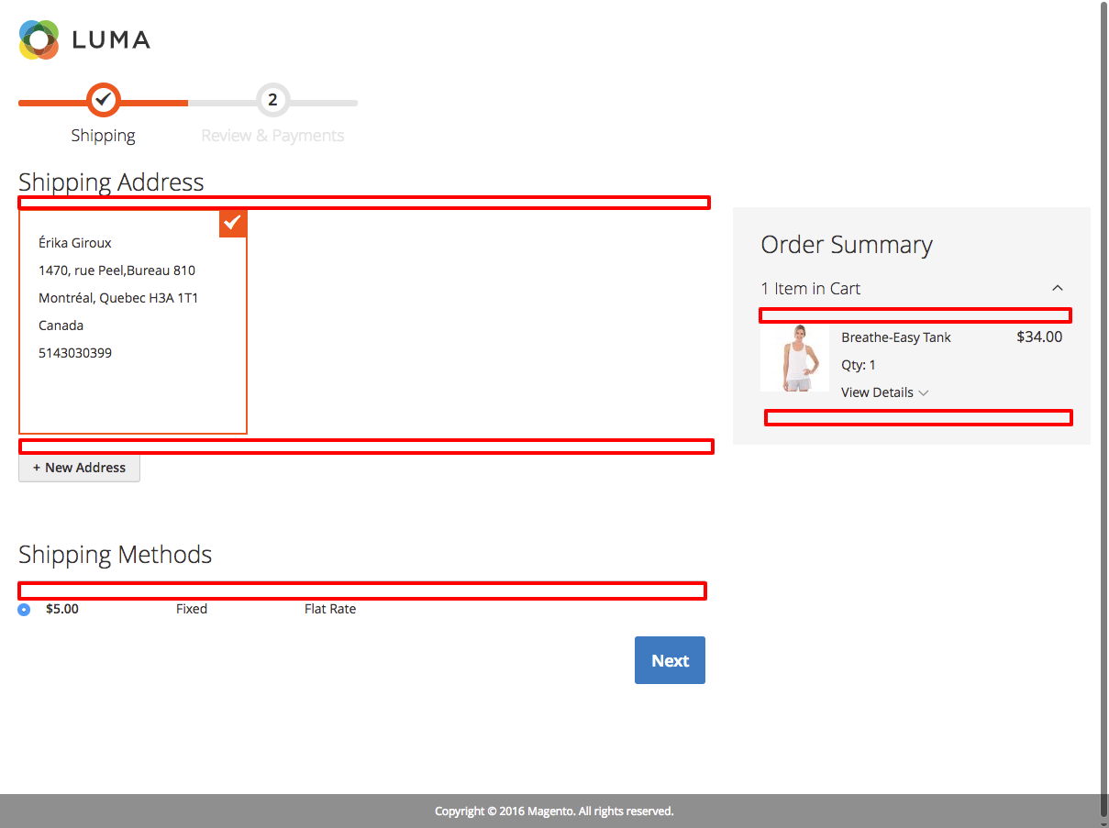Click the orange checkmark on selected address
1109x828 pixels.
(x=232, y=223)
